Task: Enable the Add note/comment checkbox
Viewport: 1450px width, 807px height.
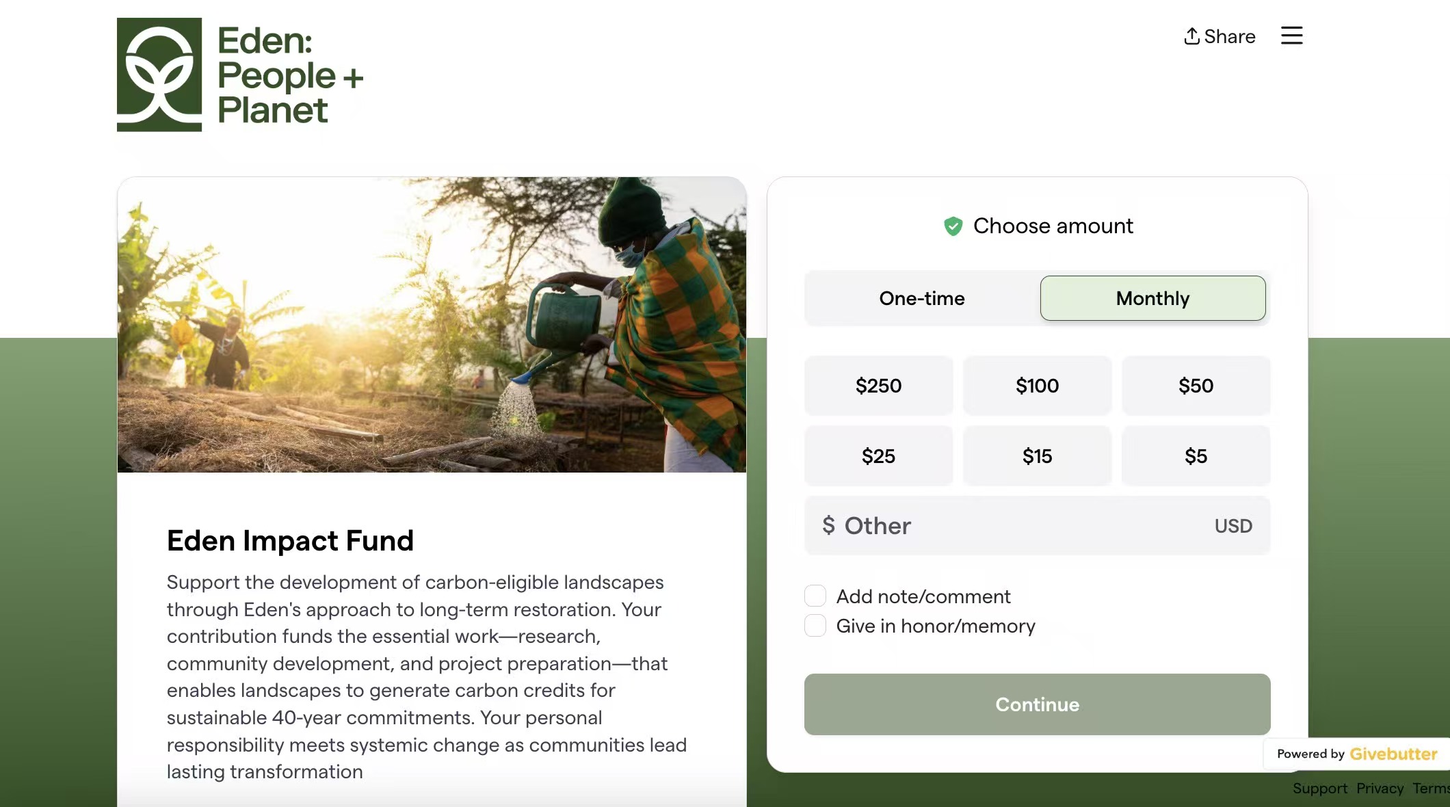Action: tap(815, 596)
